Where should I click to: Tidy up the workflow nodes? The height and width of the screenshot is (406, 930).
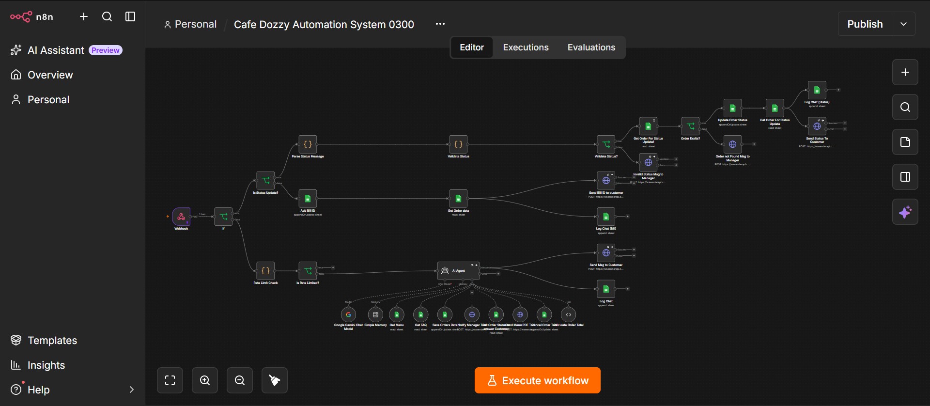tap(275, 380)
